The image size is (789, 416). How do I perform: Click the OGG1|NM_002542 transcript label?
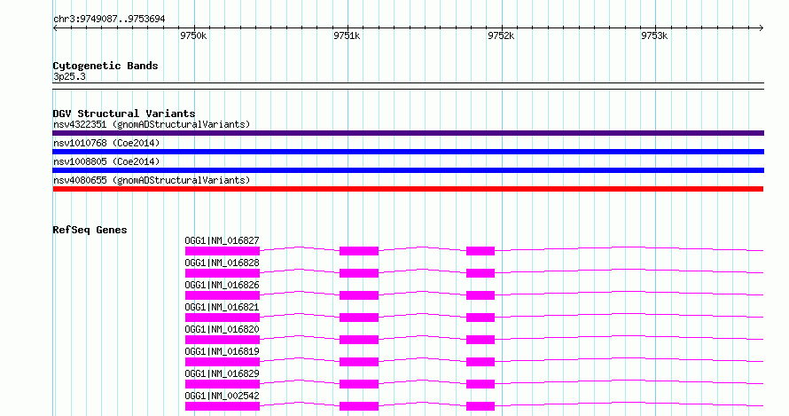222,396
